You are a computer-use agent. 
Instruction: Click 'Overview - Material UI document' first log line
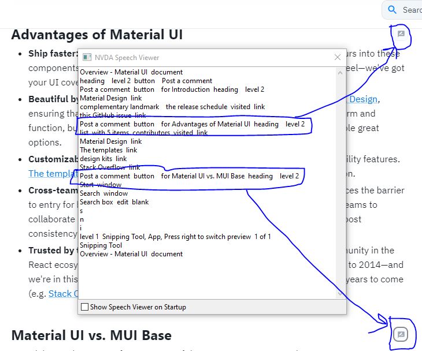(131, 72)
